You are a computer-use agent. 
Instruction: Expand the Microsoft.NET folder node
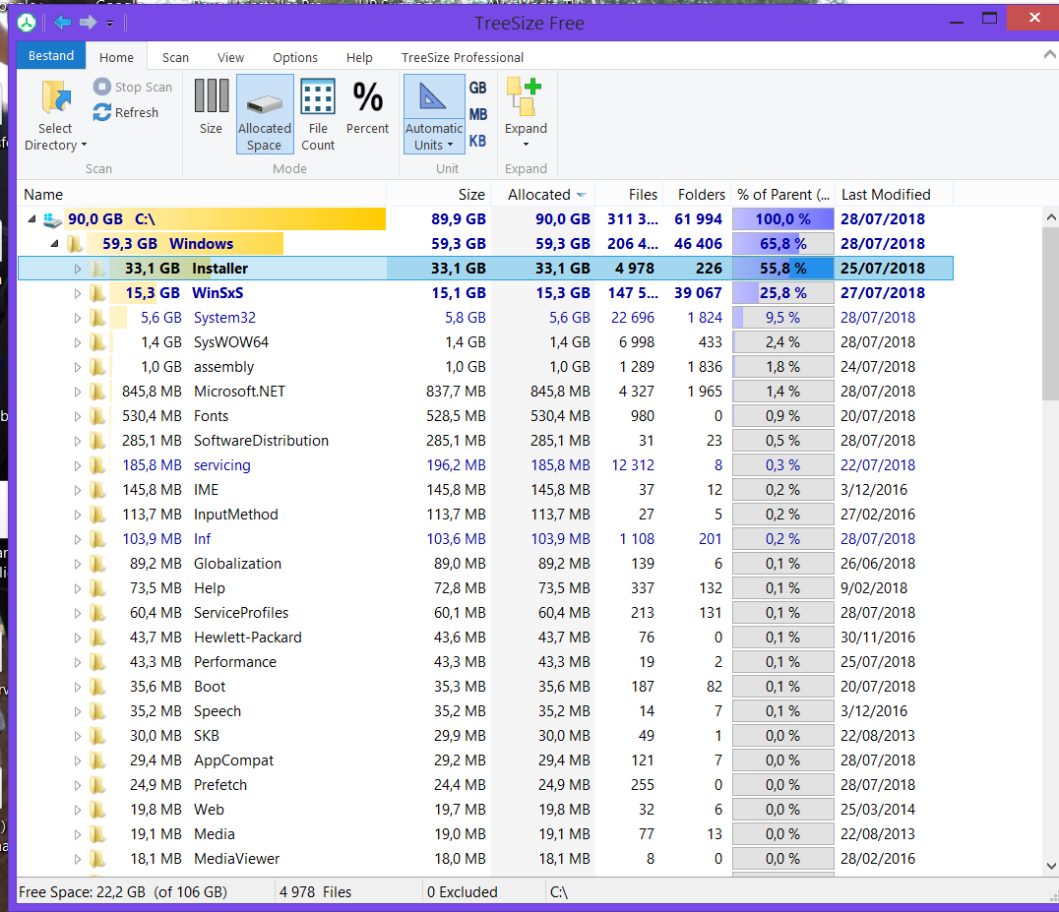click(x=78, y=392)
